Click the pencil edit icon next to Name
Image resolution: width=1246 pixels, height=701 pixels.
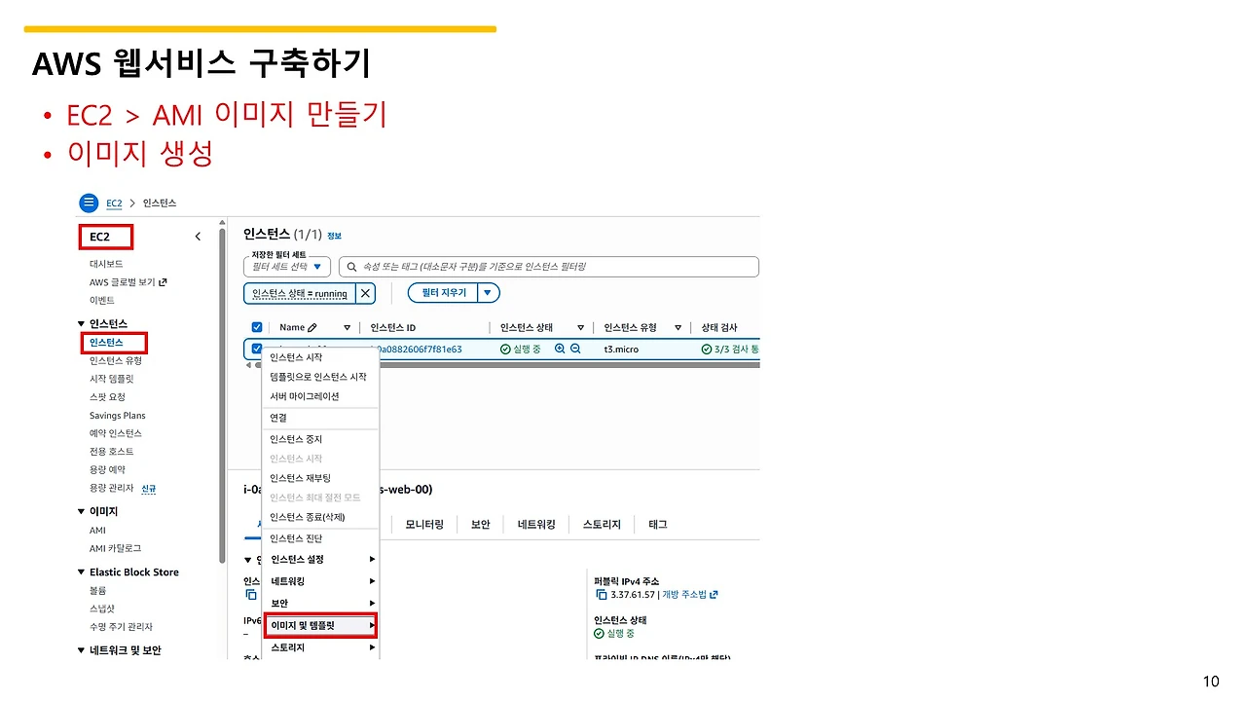point(312,328)
